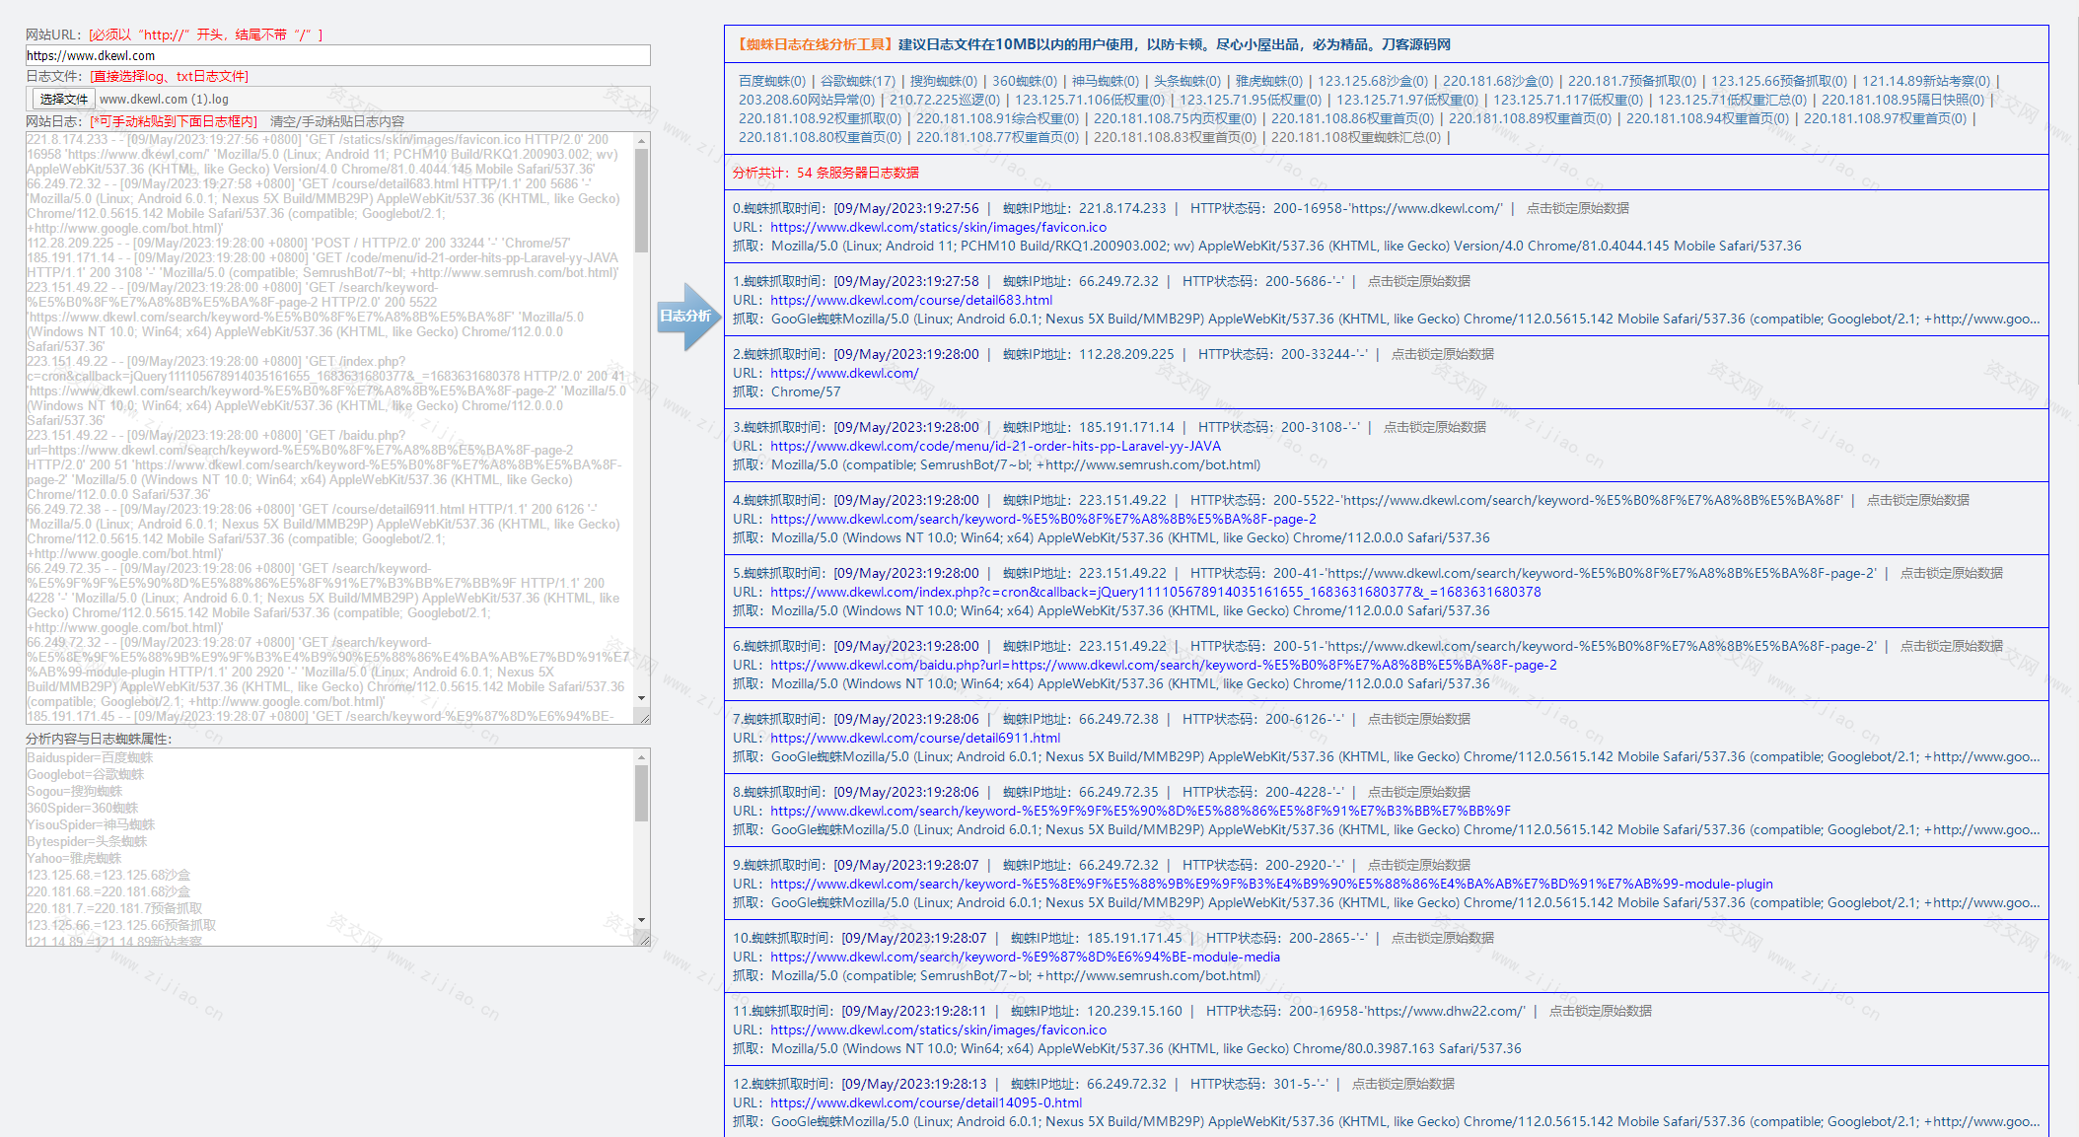Click the spider attributes scrollbar thumb
2079x1137 pixels.
642,794
